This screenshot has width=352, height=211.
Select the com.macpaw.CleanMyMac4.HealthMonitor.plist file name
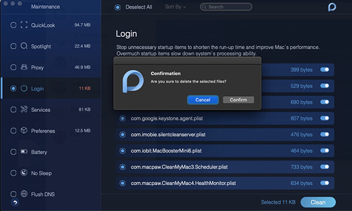pyautogui.click(x=183, y=183)
